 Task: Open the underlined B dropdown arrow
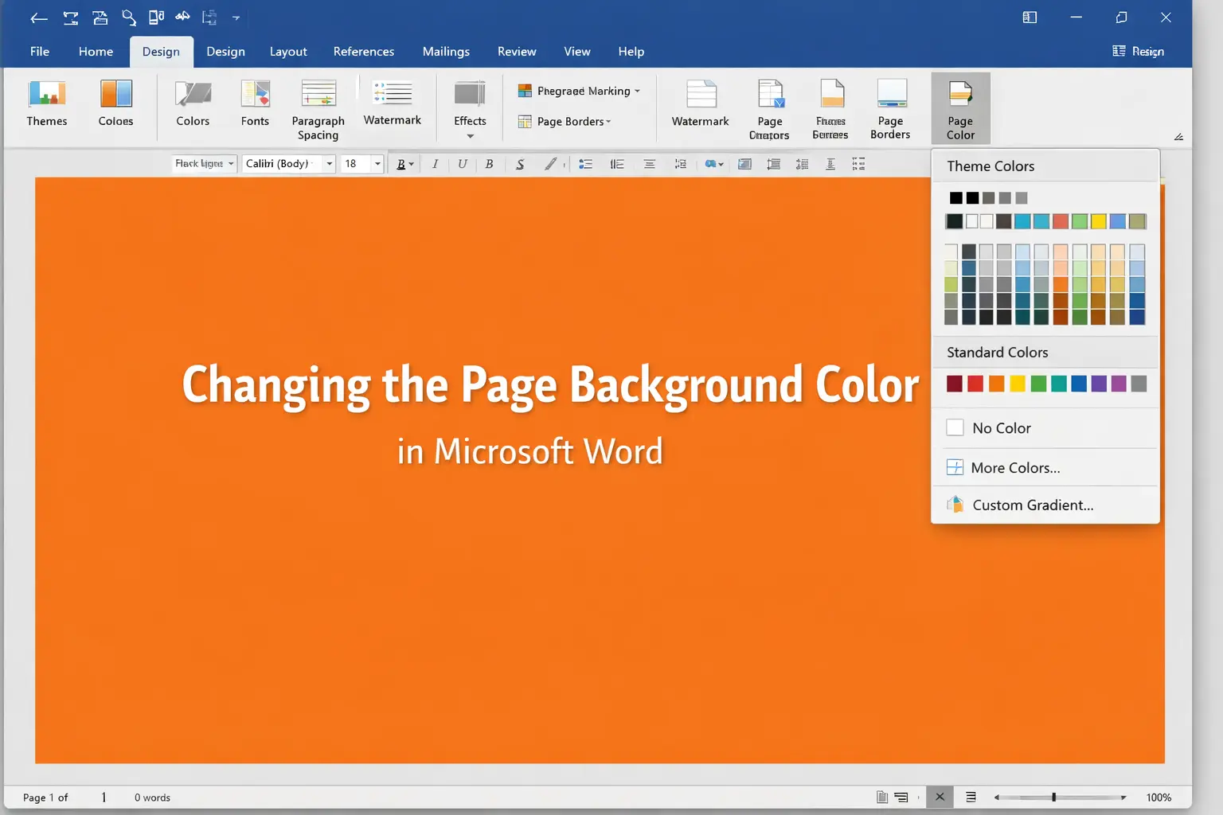tap(411, 165)
